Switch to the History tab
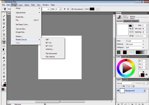The width and height of the screenshot is (149, 105). (x=125, y=80)
